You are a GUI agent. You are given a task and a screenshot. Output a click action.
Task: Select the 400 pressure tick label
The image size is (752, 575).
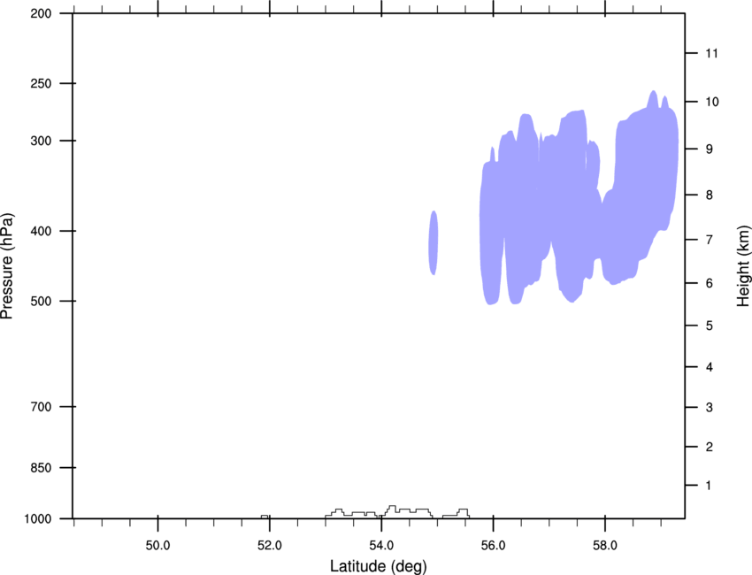click(x=41, y=231)
